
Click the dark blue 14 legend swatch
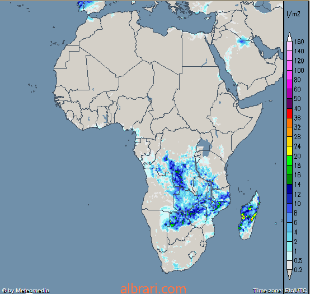click(289, 189)
